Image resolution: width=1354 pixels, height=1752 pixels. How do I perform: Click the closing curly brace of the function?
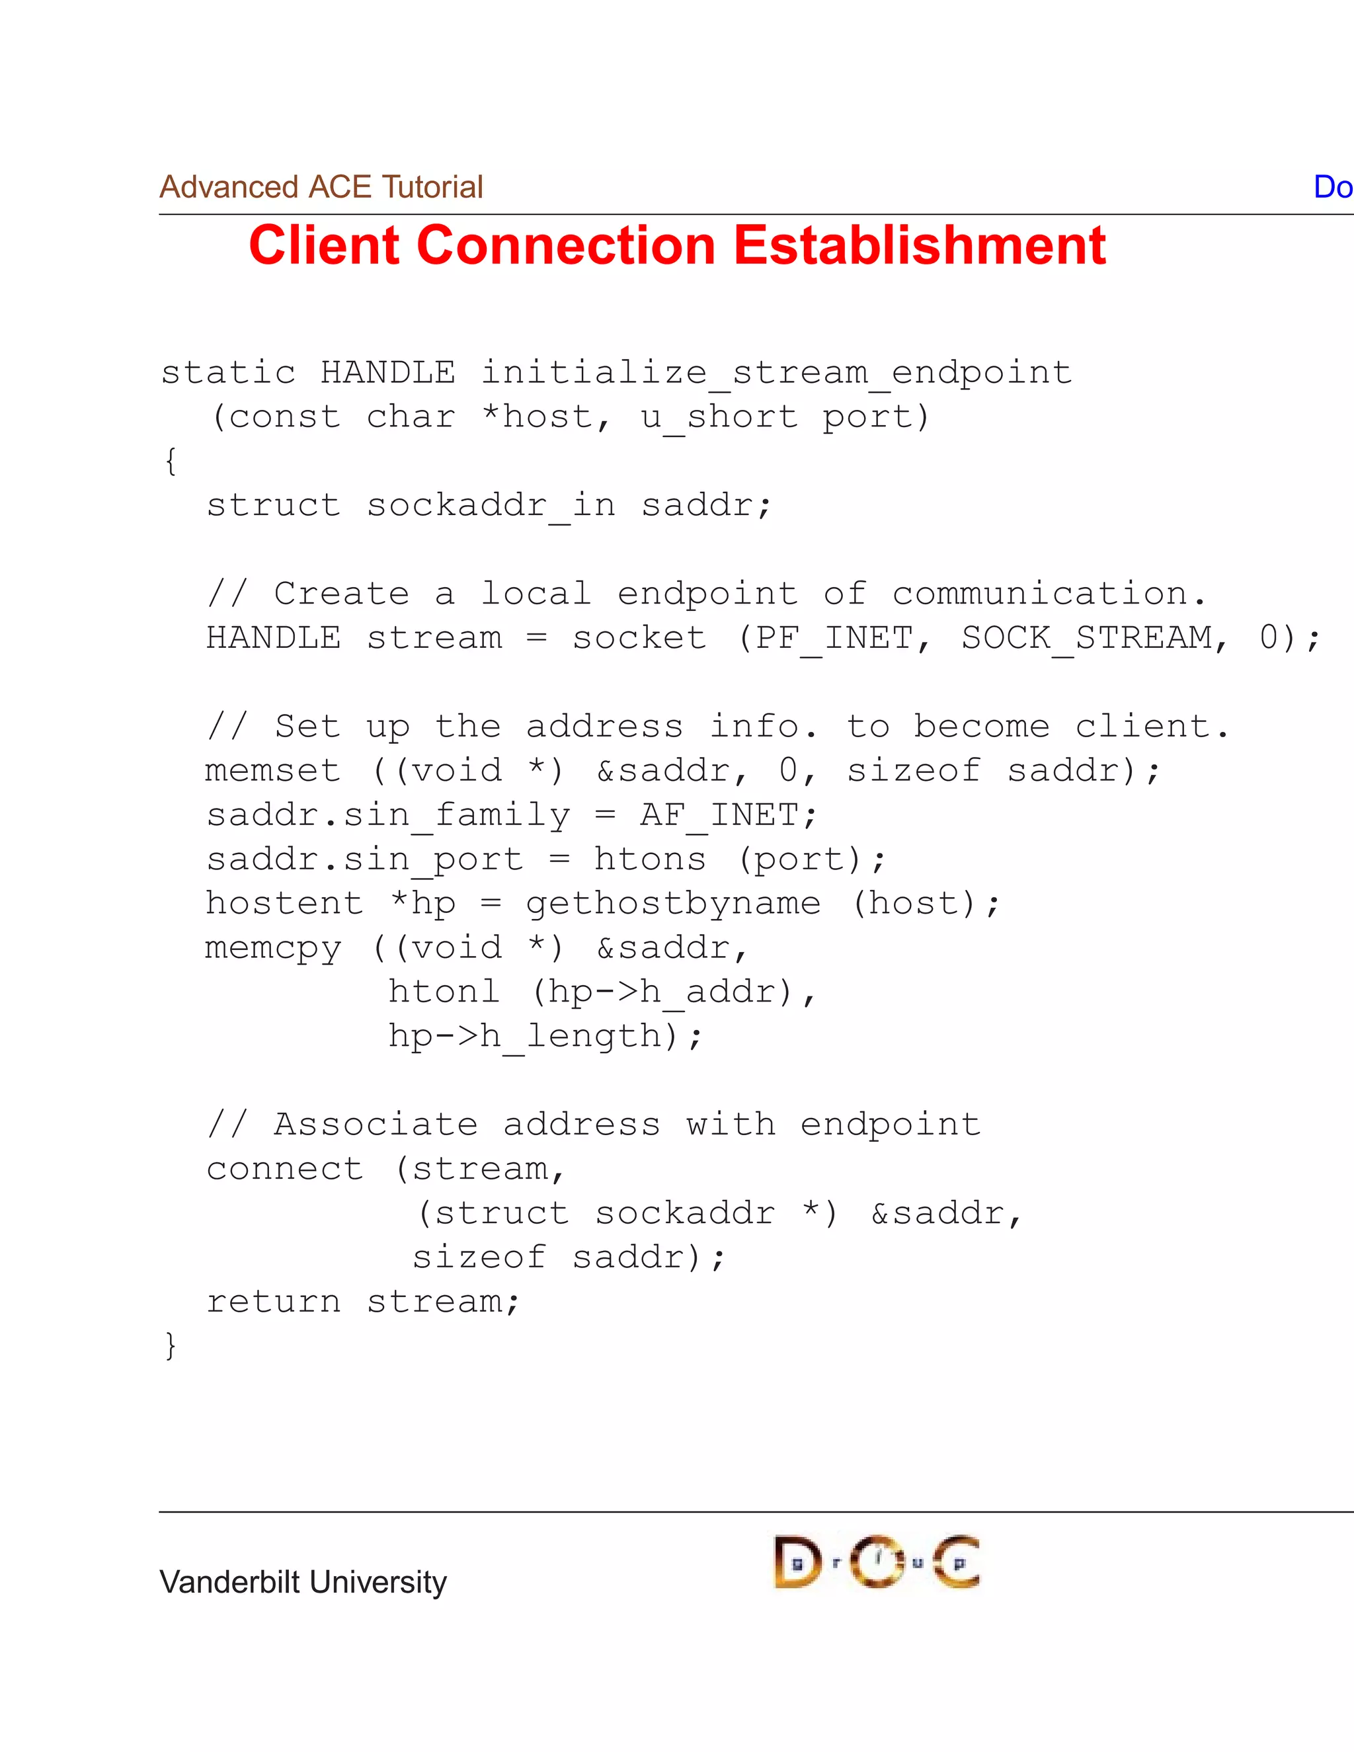(170, 1345)
